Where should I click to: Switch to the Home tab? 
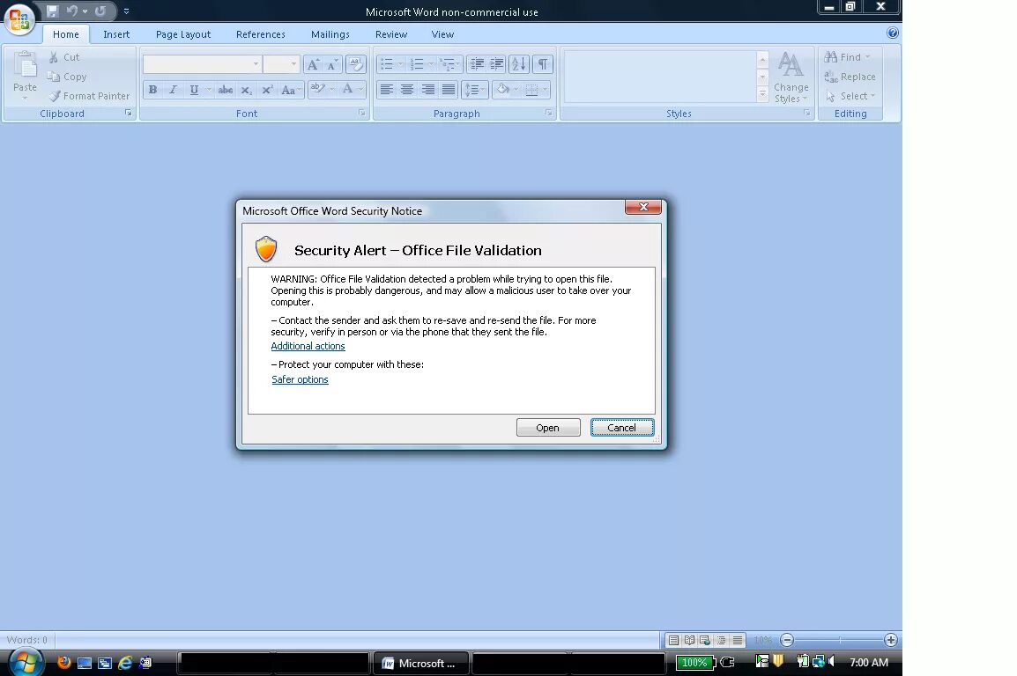click(x=65, y=34)
